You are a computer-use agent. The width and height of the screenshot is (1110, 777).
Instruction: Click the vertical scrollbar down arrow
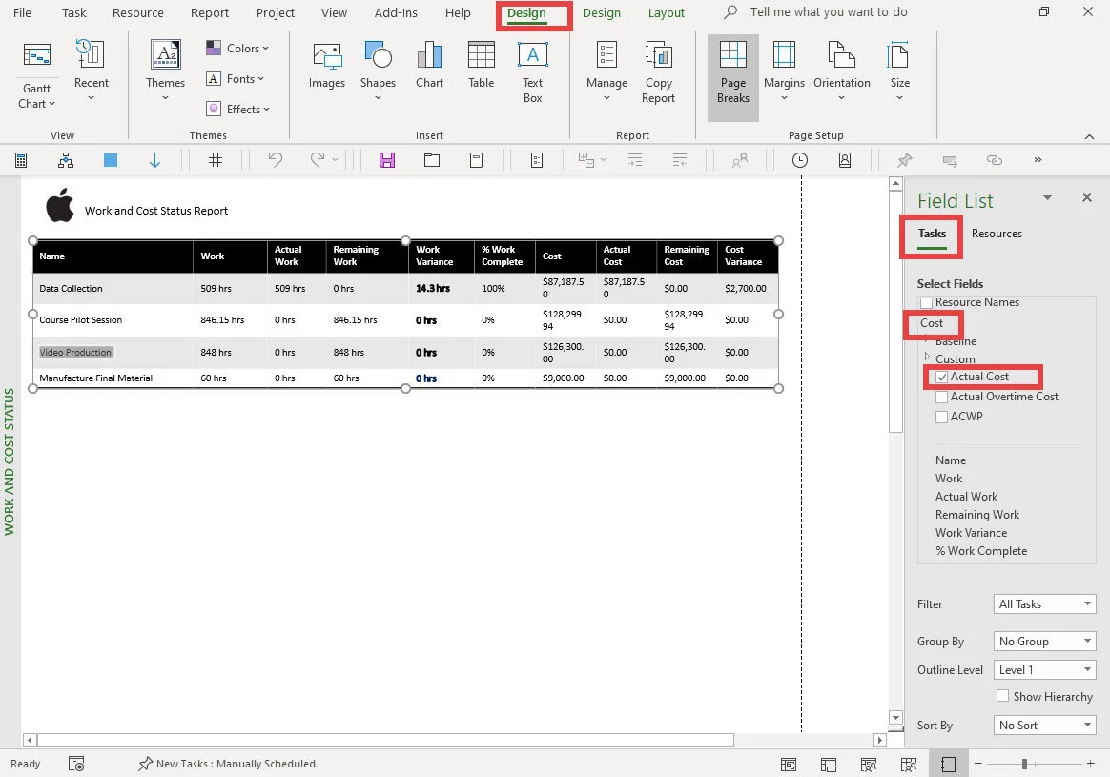[895, 718]
